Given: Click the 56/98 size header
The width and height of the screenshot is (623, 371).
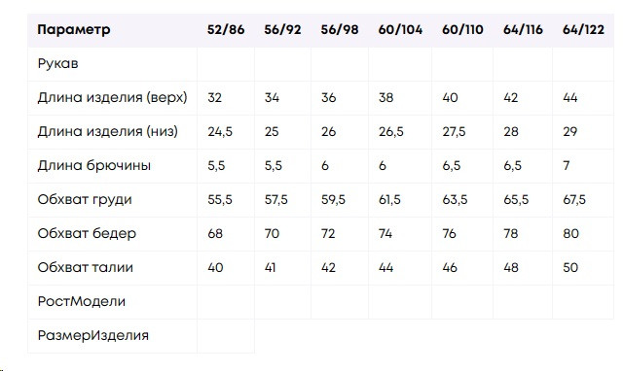Looking at the screenshot, I should click(340, 30).
